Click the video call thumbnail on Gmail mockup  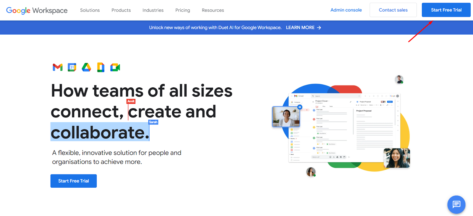point(286,117)
